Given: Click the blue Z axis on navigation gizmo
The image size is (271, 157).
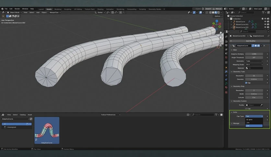Looking at the screenshot, I should [x=217, y=21].
